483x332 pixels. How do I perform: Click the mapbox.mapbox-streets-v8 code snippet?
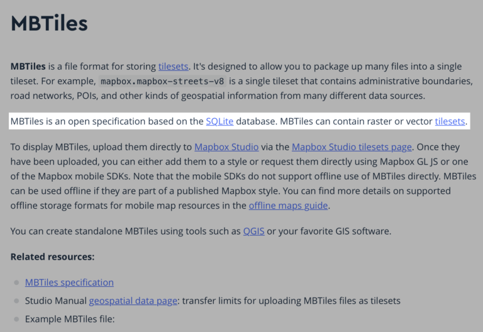click(x=163, y=81)
